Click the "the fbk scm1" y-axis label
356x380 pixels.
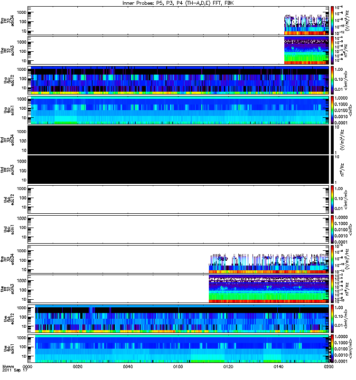pos(9,349)
